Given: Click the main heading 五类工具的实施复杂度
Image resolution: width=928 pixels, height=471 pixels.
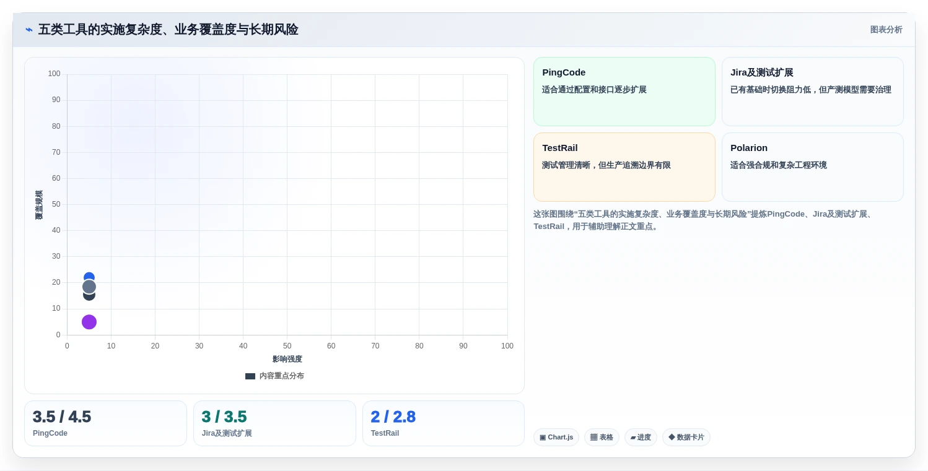Looking at the screenshot, I should pyautogui.click(x=169, y=30).
